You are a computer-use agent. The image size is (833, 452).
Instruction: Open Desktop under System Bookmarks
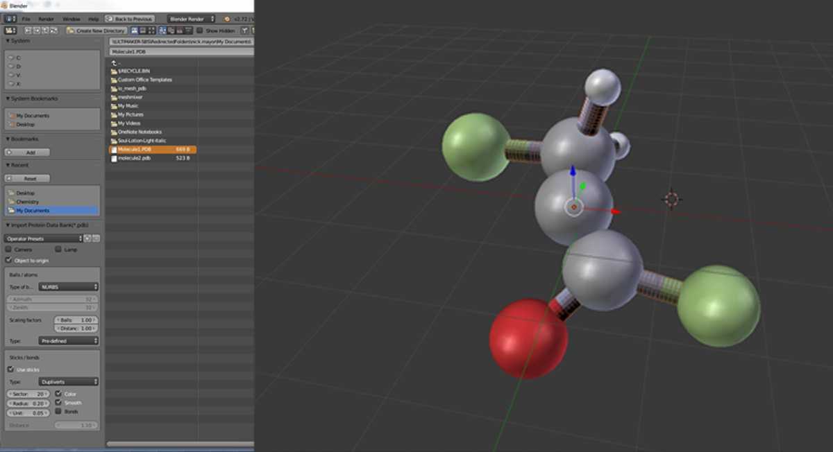[x=25, y=125]
